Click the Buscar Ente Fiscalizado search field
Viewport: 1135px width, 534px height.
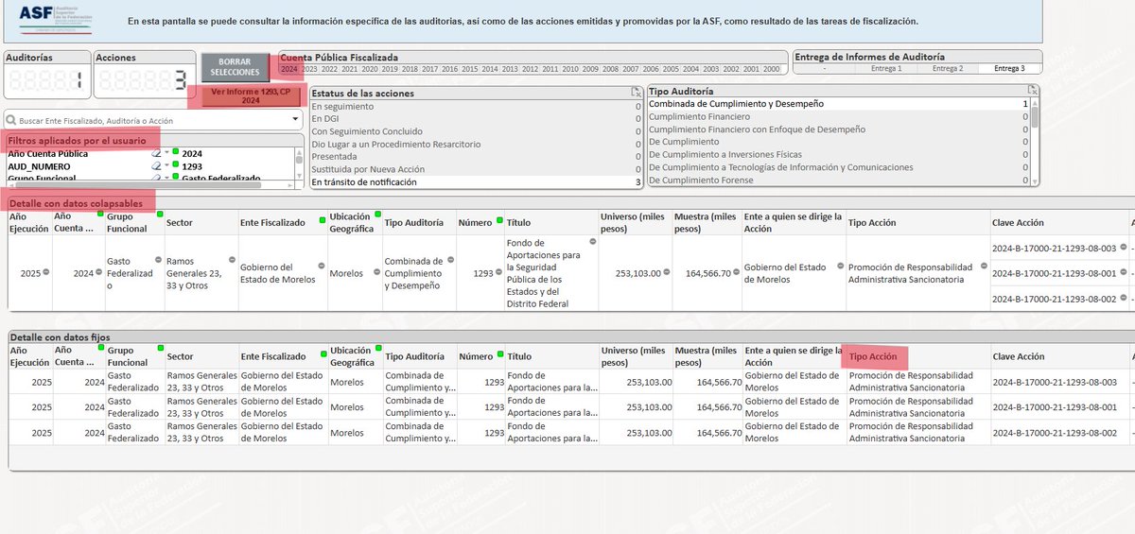point(154,121)
